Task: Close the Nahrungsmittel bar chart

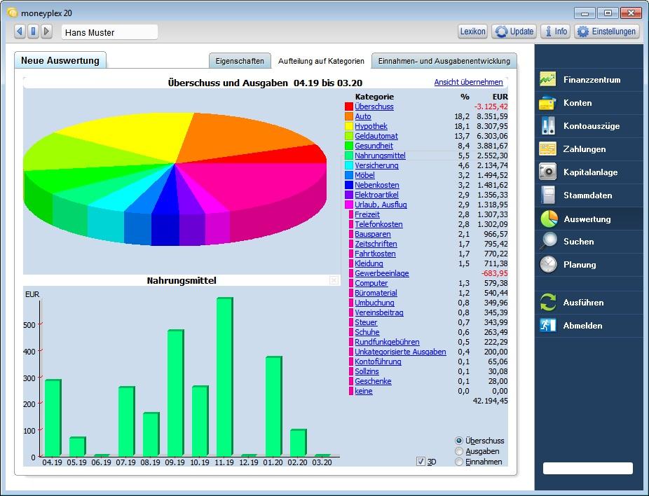Action: [x=335, y=280]
